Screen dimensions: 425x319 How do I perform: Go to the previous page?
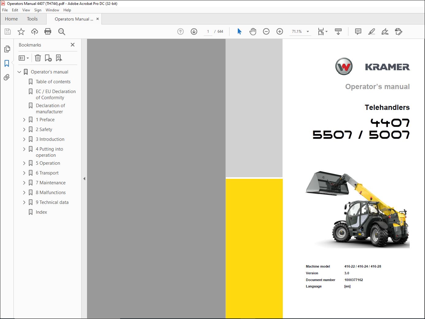pos(180,32)
